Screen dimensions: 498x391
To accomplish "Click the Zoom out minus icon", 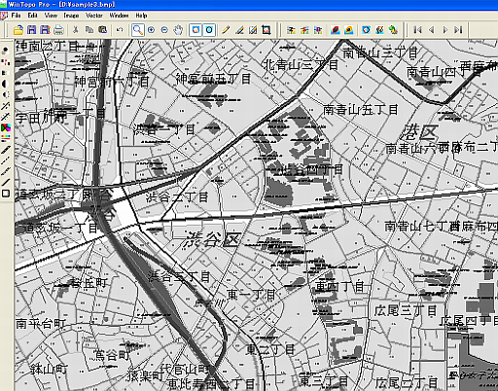I will click(x=164, y=30).
